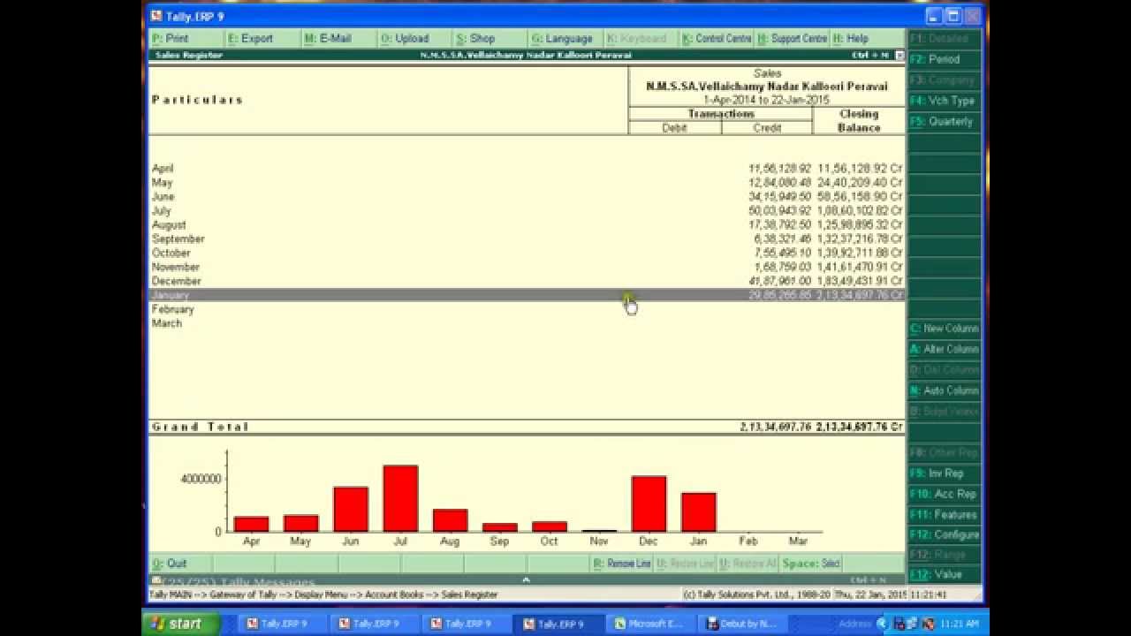Select the December month row
Image resolution: width=1131 pixels, height=636 pixels.
click(527, 281)
